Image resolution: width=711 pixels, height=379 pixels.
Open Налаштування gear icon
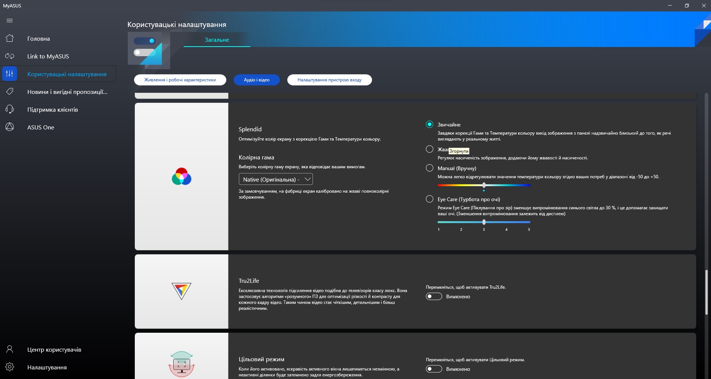coord(10,367)
